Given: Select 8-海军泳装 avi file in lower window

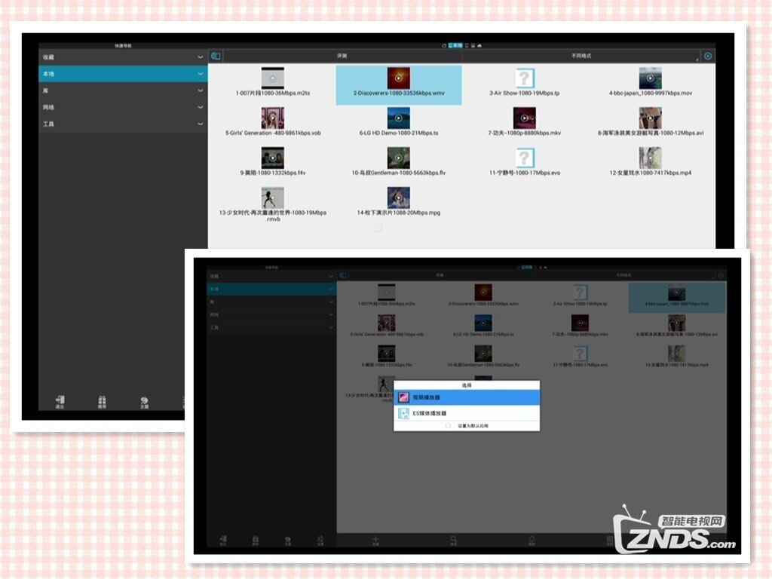Looking at the screenshot, I should pyautogui.click(x=677, y=326).
